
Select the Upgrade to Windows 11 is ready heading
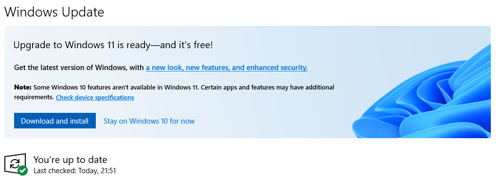[x=113, y=45]
